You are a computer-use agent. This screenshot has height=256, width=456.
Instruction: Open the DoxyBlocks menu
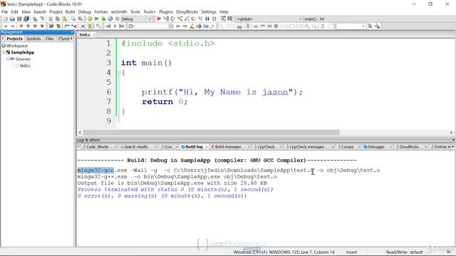(x=187, y=12)
